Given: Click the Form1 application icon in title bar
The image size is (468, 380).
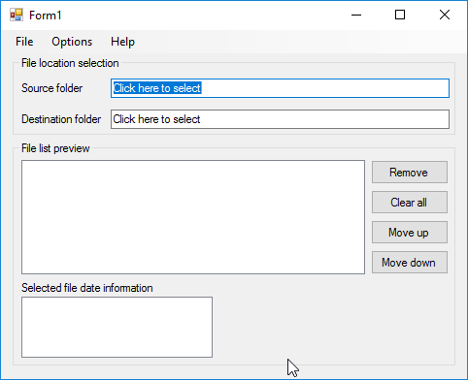Looking at the screenshot, I should click(17, 15).
